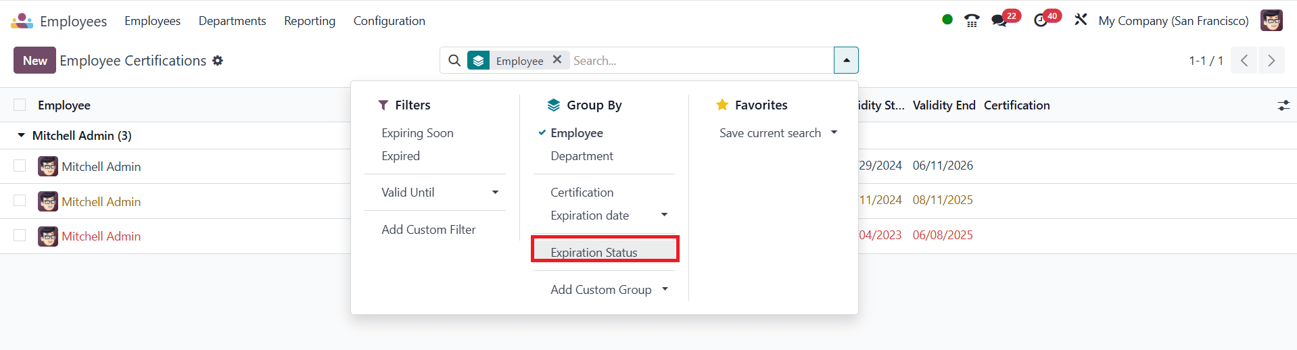Viewport: 1297px width, 350px height.
Task: Switch company My Company (San Francisco)
Action: tap(1173, 21)
